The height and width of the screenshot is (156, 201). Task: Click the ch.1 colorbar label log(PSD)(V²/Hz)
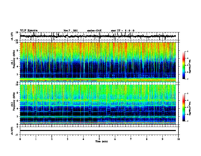pos(190,66)
